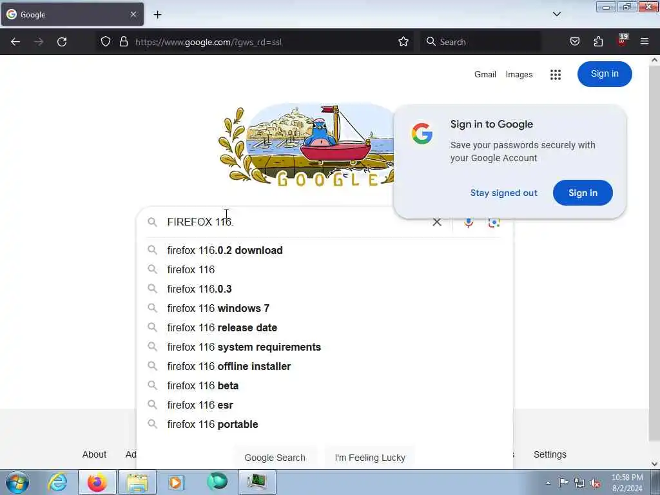Open the Firefox hamburger application menu
This screenshot has height=495, width=660.
coord(645,41)
